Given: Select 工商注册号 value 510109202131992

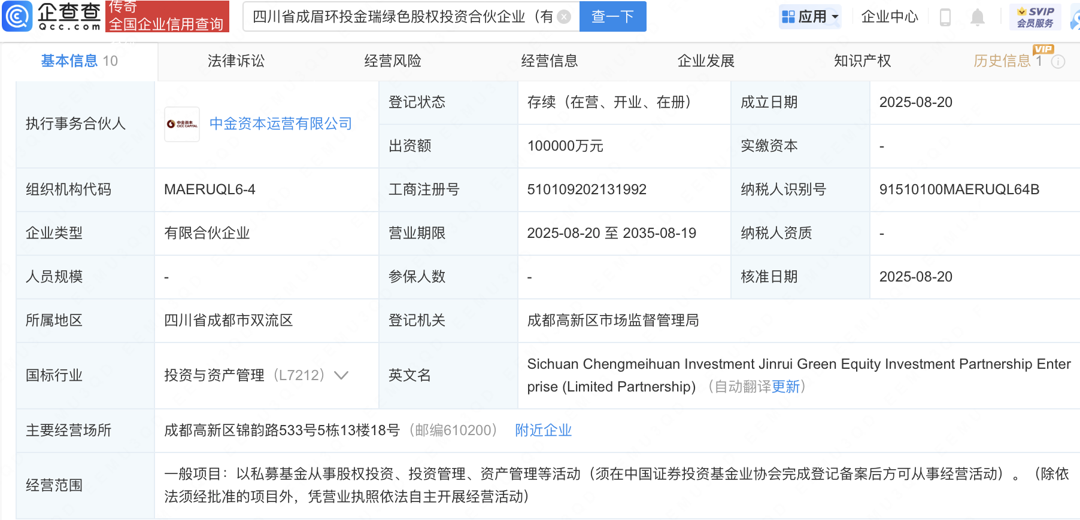Looking at the screenshot, I should pos(587,189).
